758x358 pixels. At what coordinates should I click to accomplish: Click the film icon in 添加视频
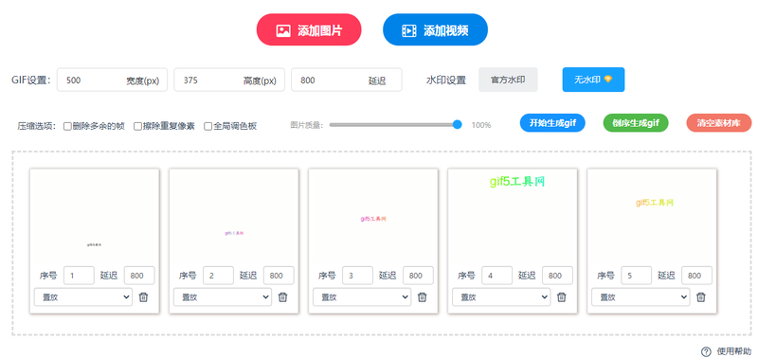tap(409, 30)
